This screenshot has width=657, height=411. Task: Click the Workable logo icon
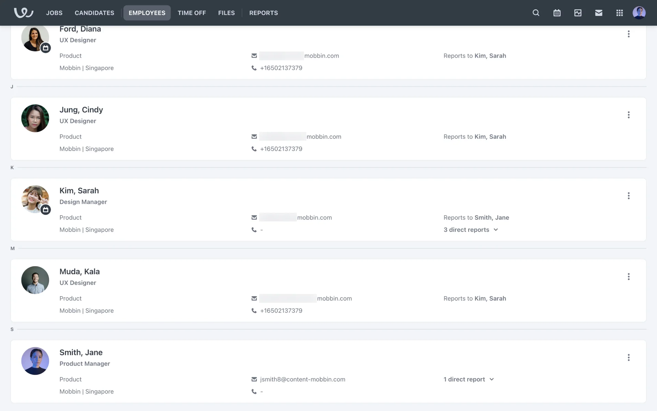tap(23, 13)
